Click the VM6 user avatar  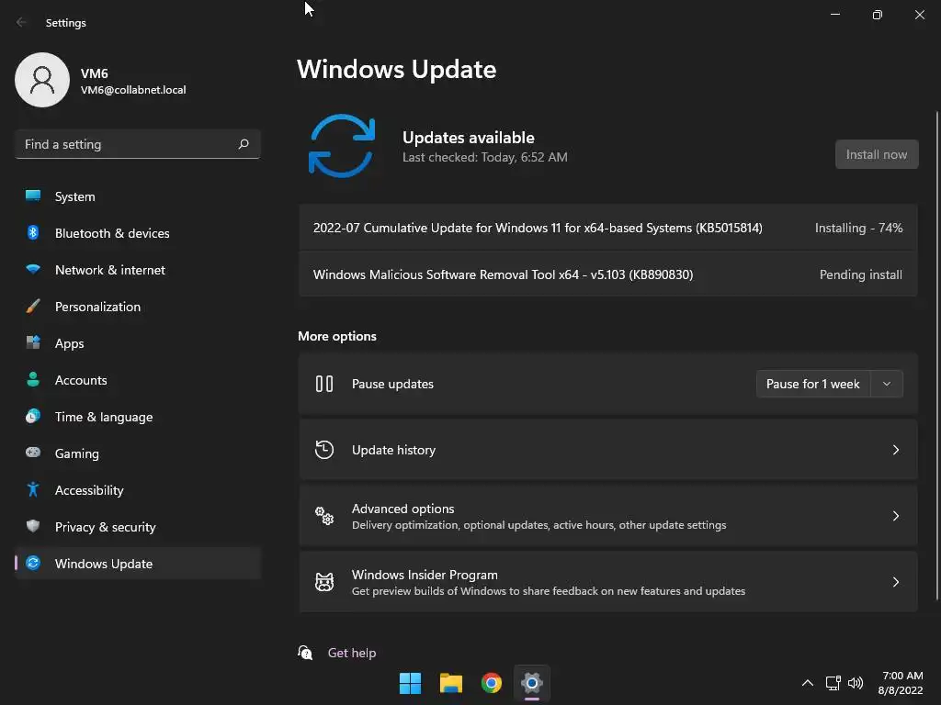pos(42,80)
